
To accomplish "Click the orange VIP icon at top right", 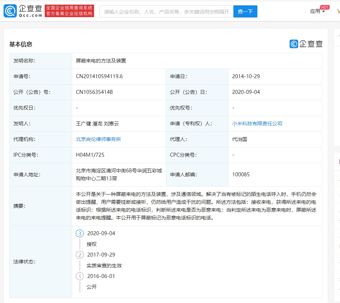I will click(x=338, y=11).
